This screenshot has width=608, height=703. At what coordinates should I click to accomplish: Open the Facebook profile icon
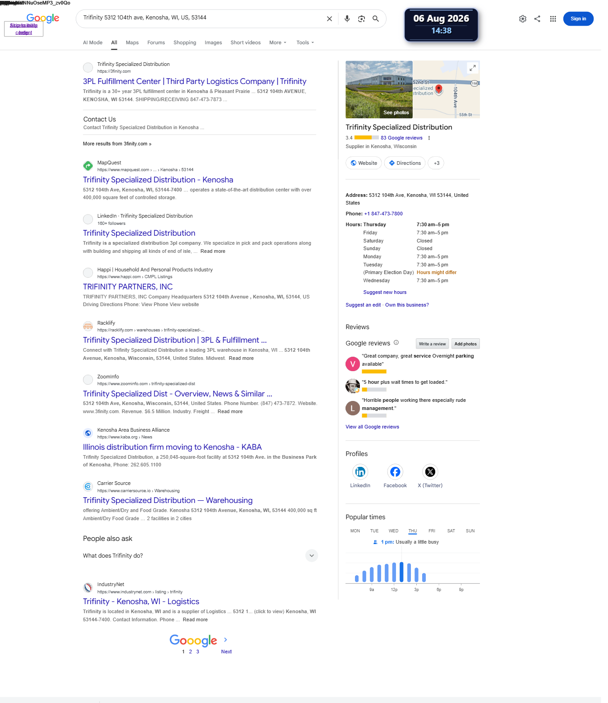click(395, 472)
